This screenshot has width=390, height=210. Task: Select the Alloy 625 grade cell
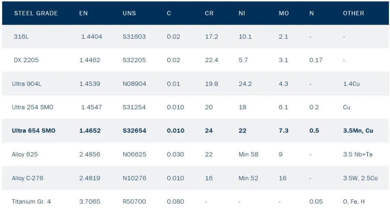point(25,154)
